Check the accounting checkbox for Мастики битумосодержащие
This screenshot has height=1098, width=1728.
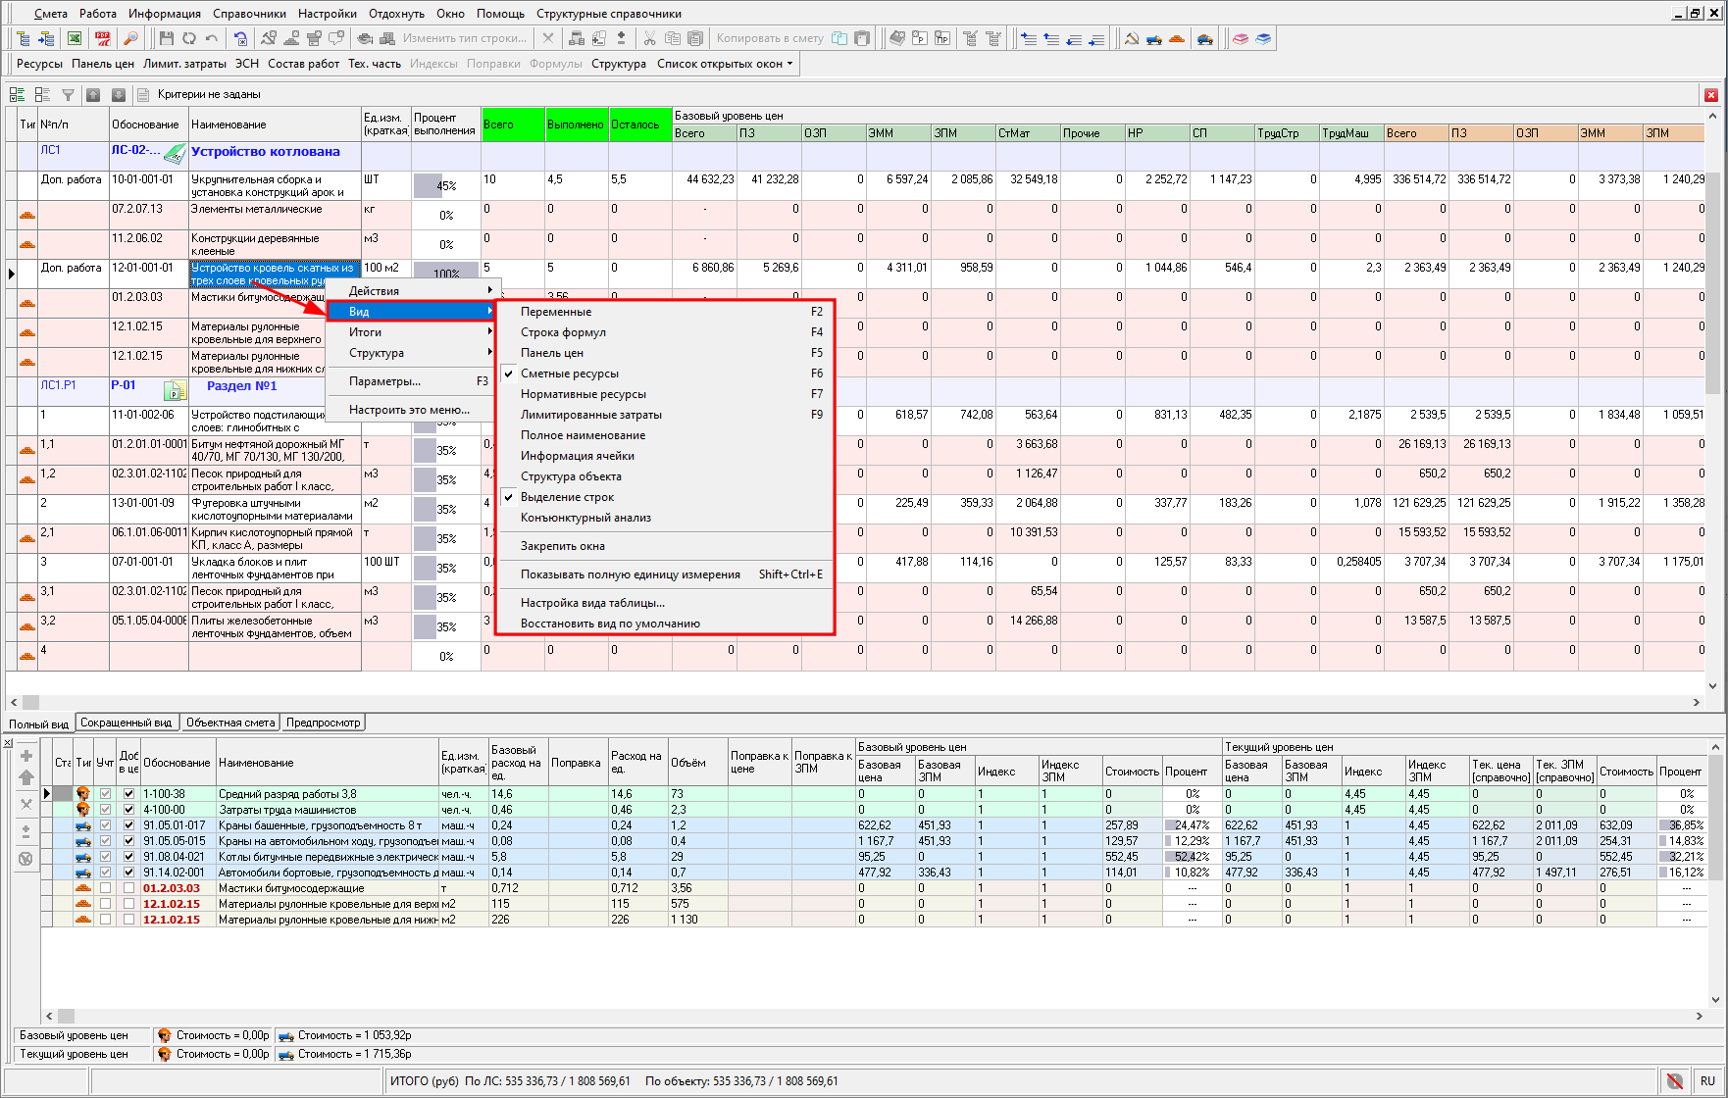[105, 888]
